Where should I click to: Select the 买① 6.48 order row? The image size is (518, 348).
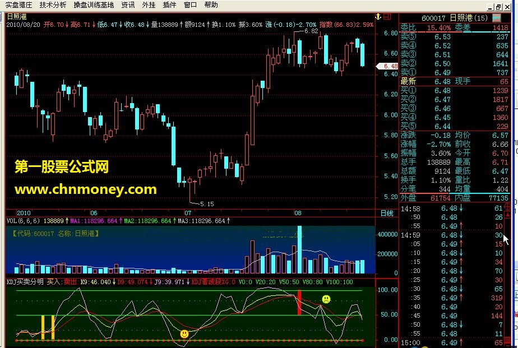[x=454, y=90]
